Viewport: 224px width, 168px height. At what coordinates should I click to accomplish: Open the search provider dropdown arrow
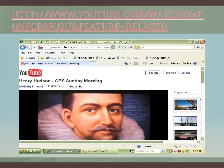point(202,47)
